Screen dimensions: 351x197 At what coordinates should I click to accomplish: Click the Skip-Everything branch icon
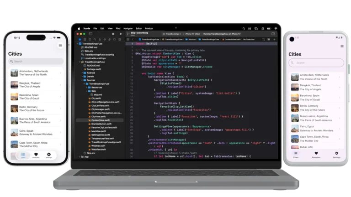tap(128, 34)
